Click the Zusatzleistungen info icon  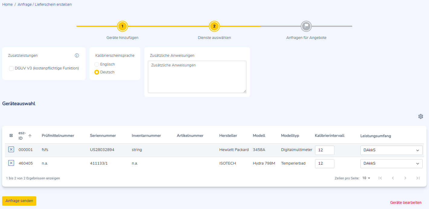pos(77,56)
